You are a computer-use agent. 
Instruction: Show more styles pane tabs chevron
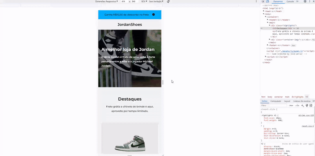tap(313, 101)
